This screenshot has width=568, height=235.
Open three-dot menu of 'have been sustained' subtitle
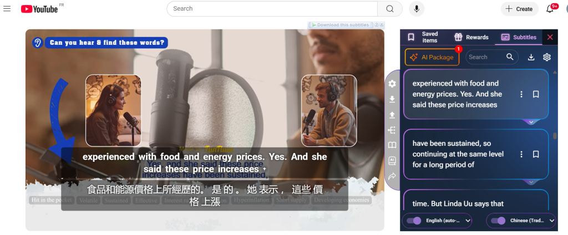click(521, 154)
